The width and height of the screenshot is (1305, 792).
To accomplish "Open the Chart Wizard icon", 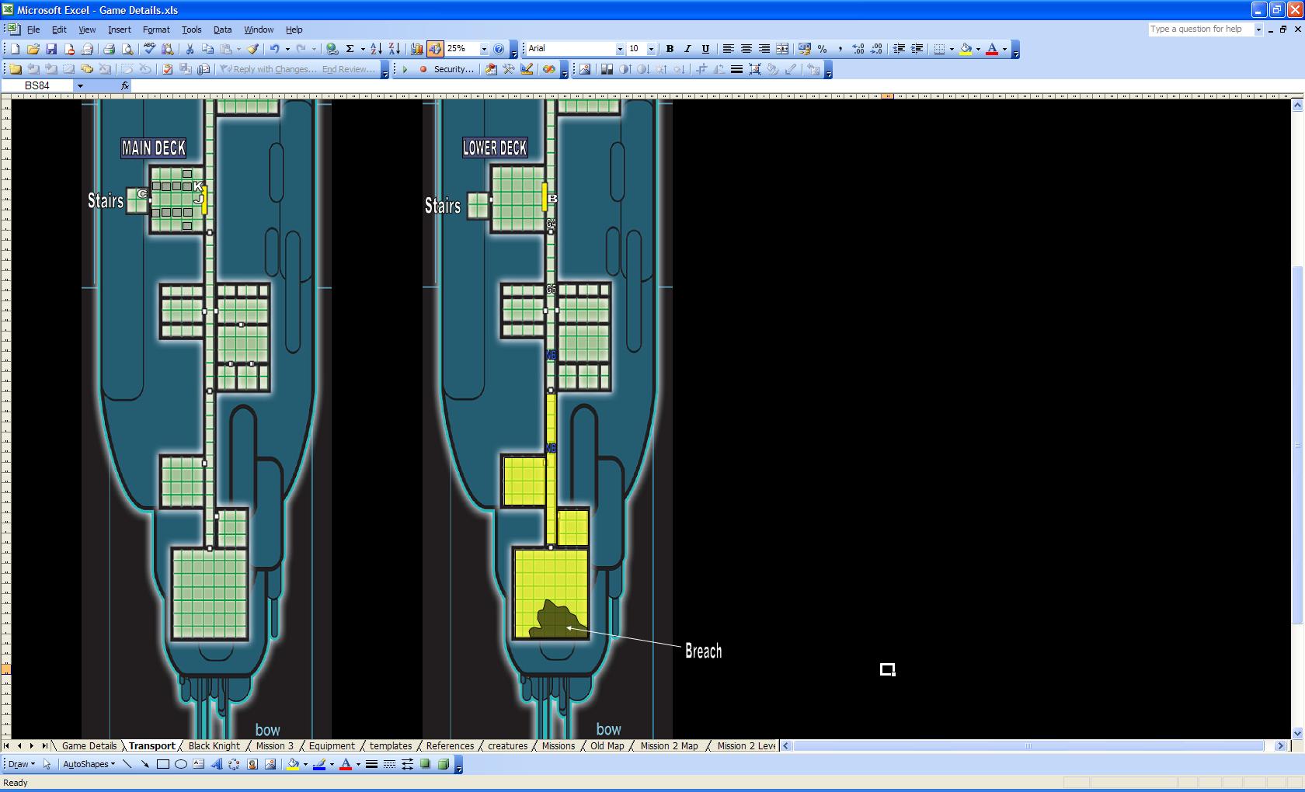I will tap(417, 49).
